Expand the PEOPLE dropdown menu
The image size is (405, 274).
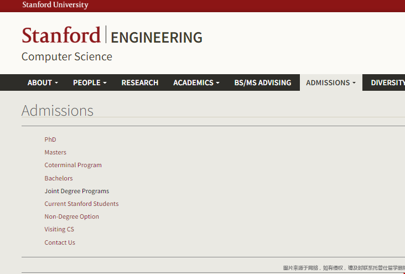pos(90,82)
